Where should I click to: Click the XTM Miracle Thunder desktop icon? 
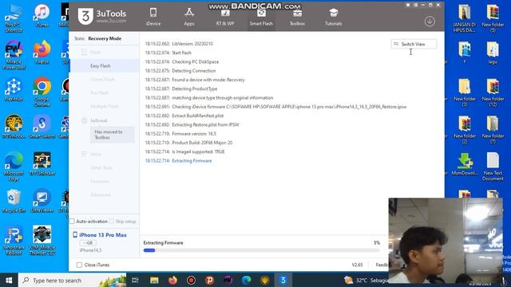click(42, 241)
